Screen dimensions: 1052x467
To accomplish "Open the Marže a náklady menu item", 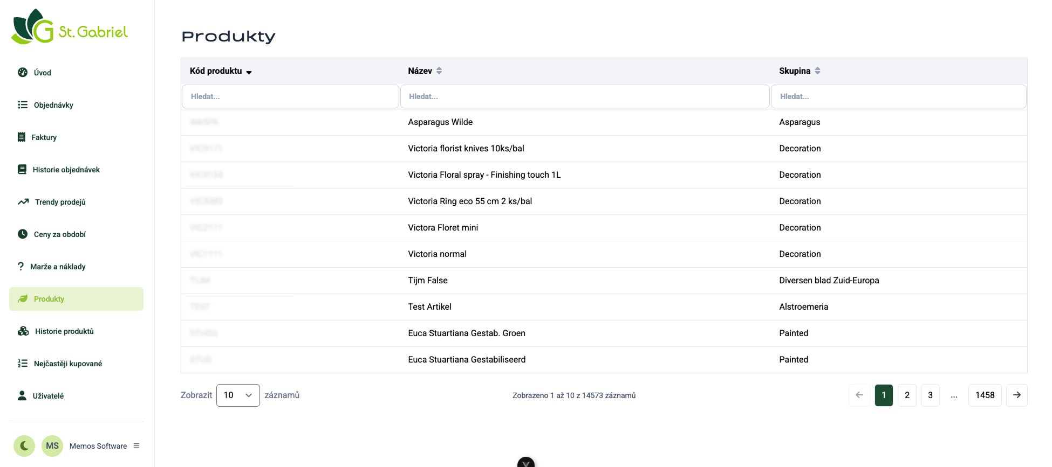I will 58,267.
